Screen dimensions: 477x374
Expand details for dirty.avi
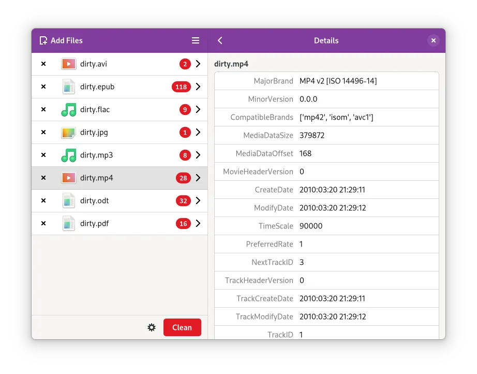198,64
